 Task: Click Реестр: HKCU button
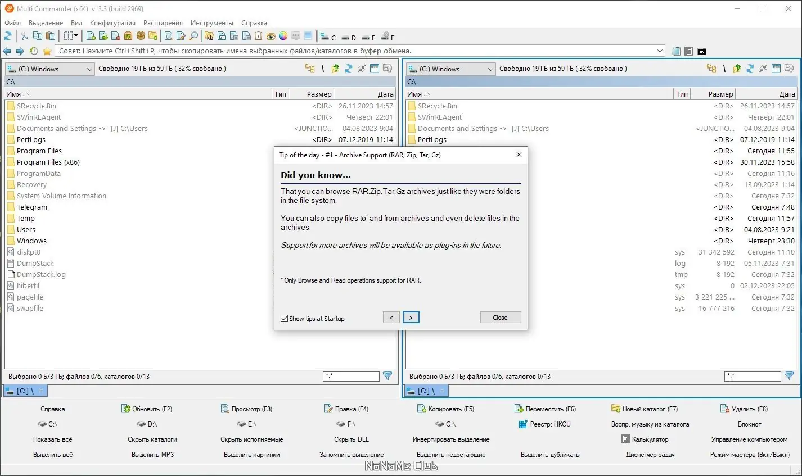coord(544,424)
